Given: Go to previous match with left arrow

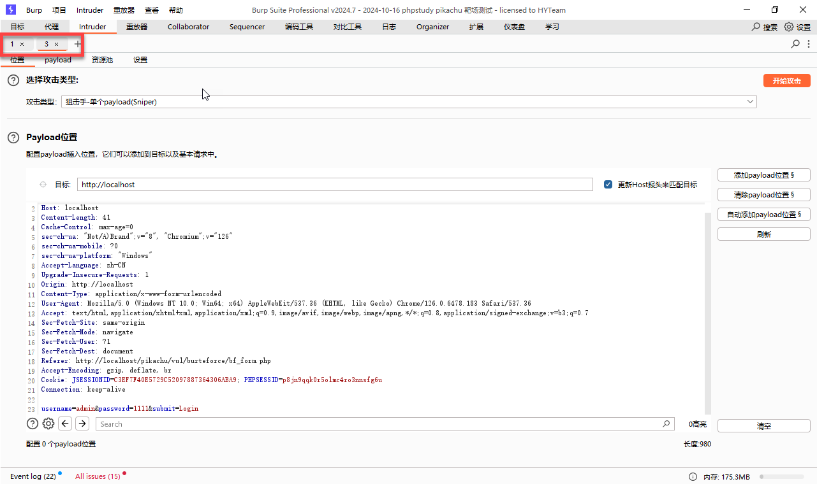Looking at the screenshot, I should pos(65,424).
